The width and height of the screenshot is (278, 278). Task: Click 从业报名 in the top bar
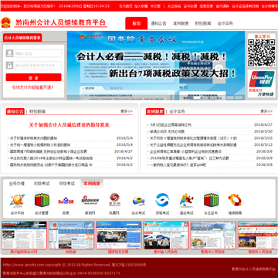pyautogui.click(x=174, y=6)
